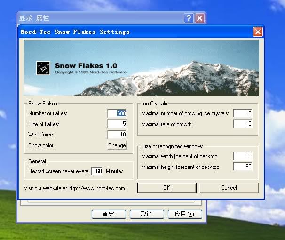
Task: Click the 'Copyright © 1999 Nord-Tec Software' text
Action: tap(90, 72)
